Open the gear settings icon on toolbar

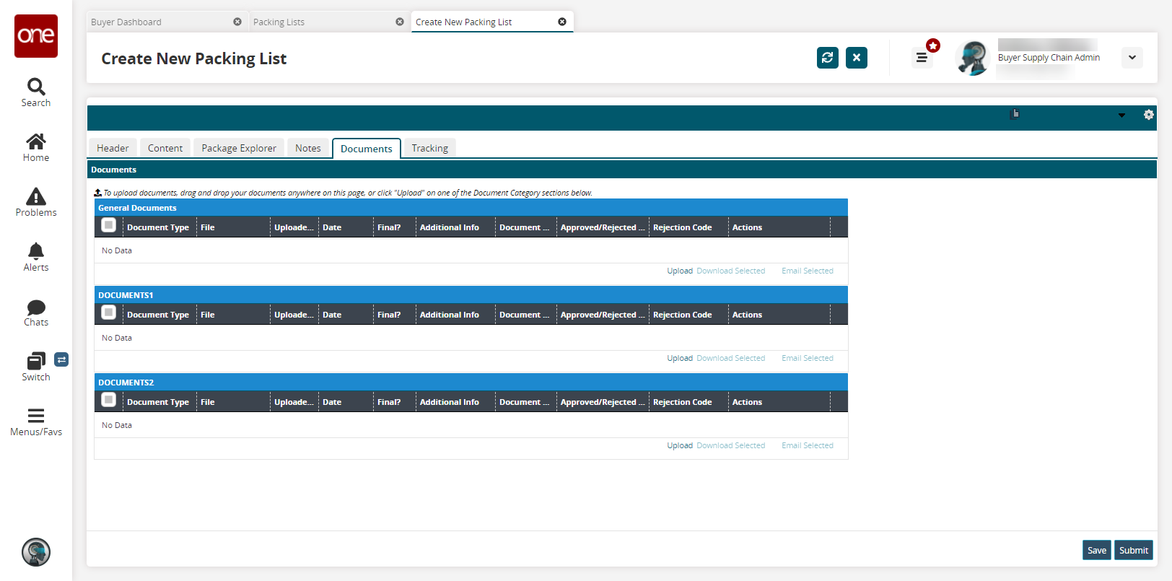1148,115
